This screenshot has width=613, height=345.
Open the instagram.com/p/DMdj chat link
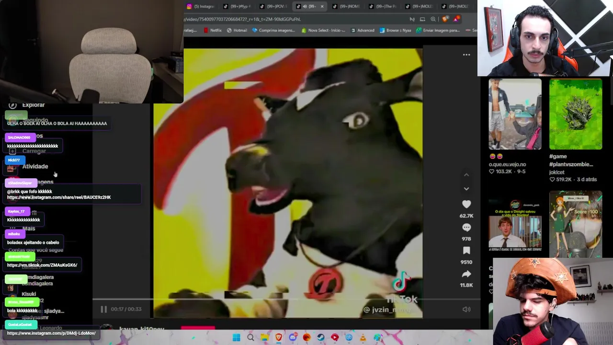[51, 333]
